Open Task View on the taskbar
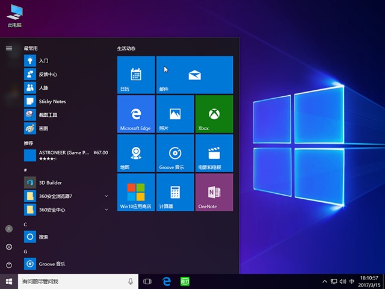 147,281
